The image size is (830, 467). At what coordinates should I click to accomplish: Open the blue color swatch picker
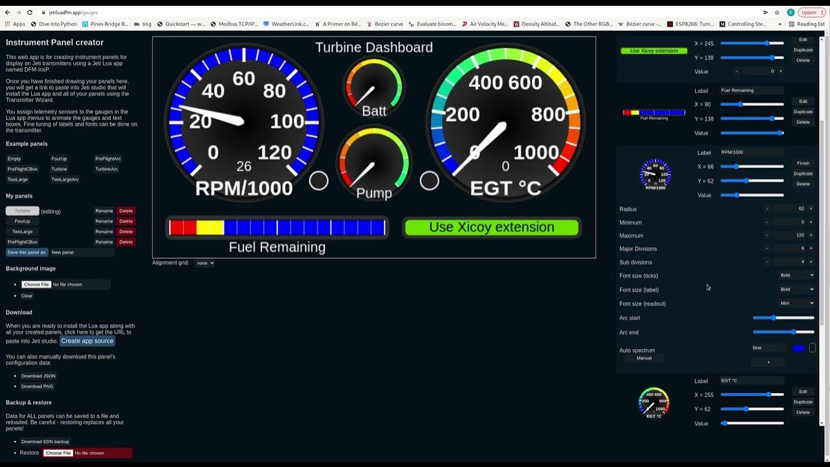pos(799,348)
